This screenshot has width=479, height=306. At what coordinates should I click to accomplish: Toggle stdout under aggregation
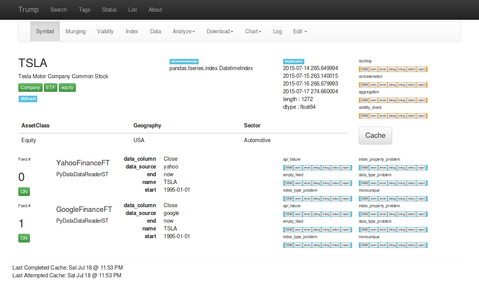[411, 100]
